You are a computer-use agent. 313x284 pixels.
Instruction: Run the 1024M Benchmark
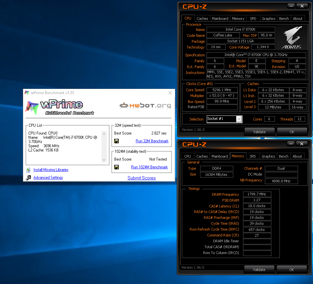pos(149,167)
